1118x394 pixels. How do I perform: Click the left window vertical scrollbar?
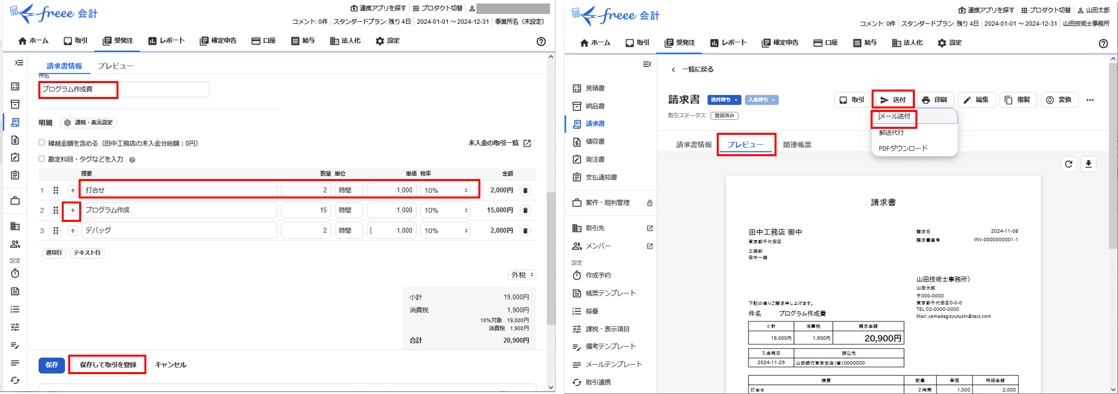(551, 258)
